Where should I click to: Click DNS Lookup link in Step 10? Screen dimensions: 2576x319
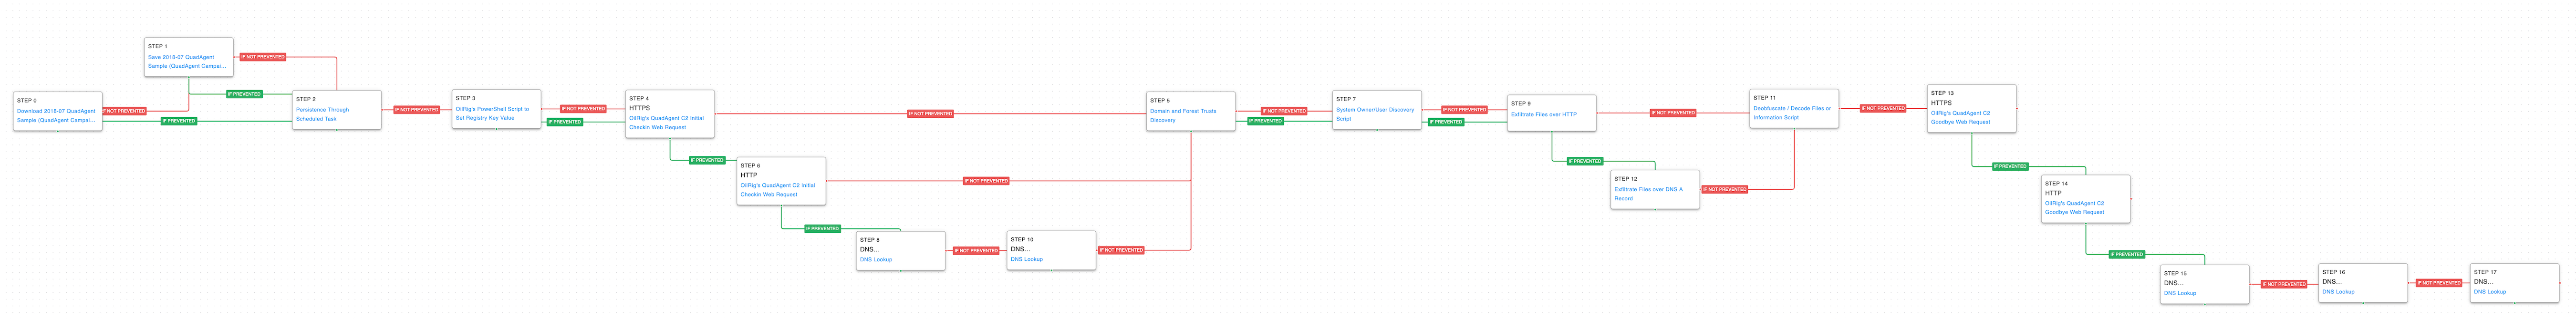click(1026, 260)
